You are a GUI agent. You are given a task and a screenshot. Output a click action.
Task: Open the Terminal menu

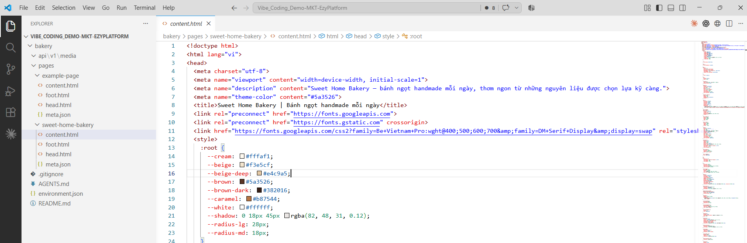tap(144, 8)
